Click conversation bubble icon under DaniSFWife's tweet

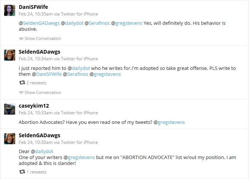pyautogui.click(x=21, y=39)
